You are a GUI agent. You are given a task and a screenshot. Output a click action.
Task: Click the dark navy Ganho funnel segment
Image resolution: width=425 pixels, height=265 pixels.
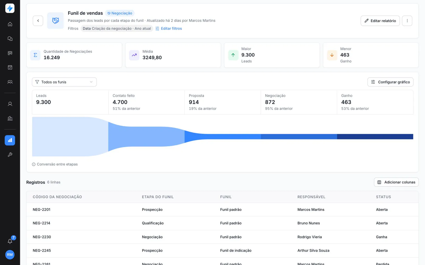(375, 136)
